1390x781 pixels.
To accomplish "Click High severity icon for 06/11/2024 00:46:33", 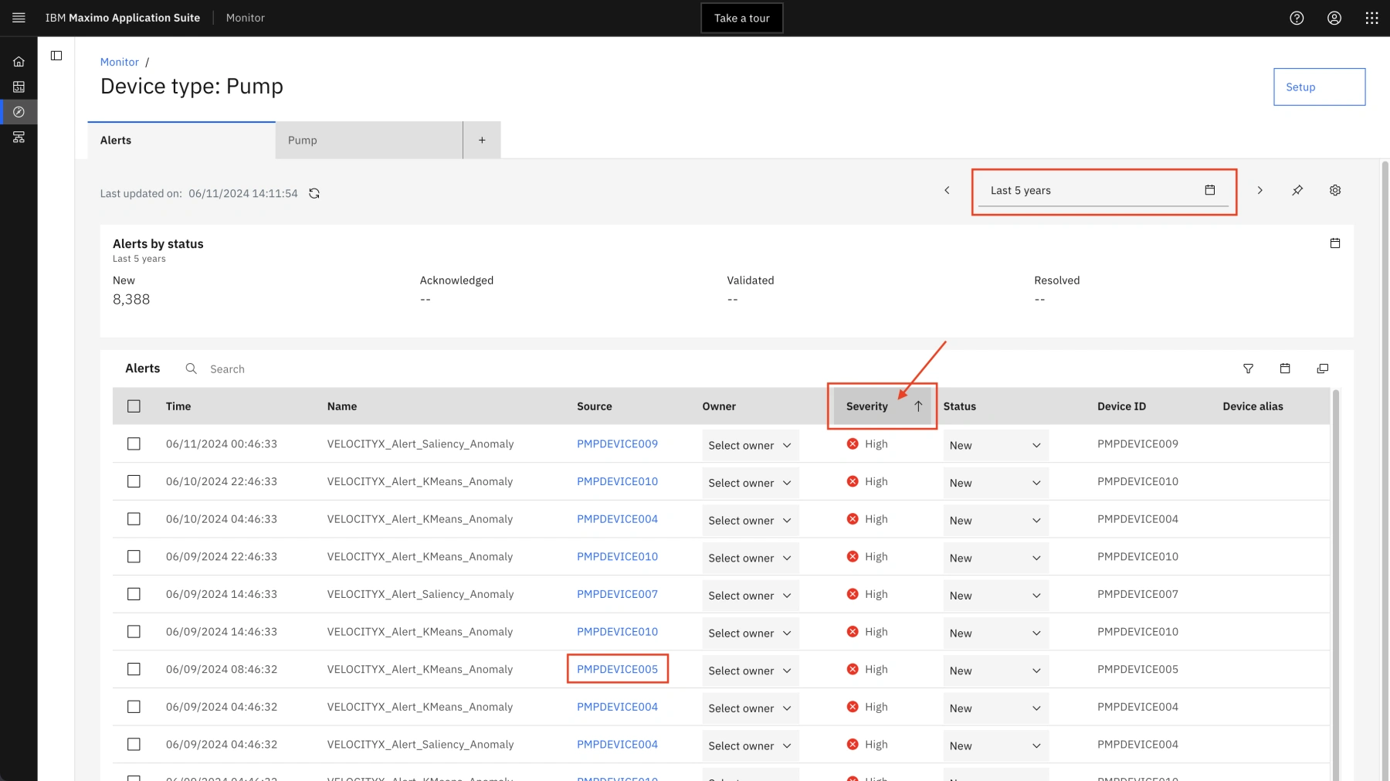I will point(853,443).
